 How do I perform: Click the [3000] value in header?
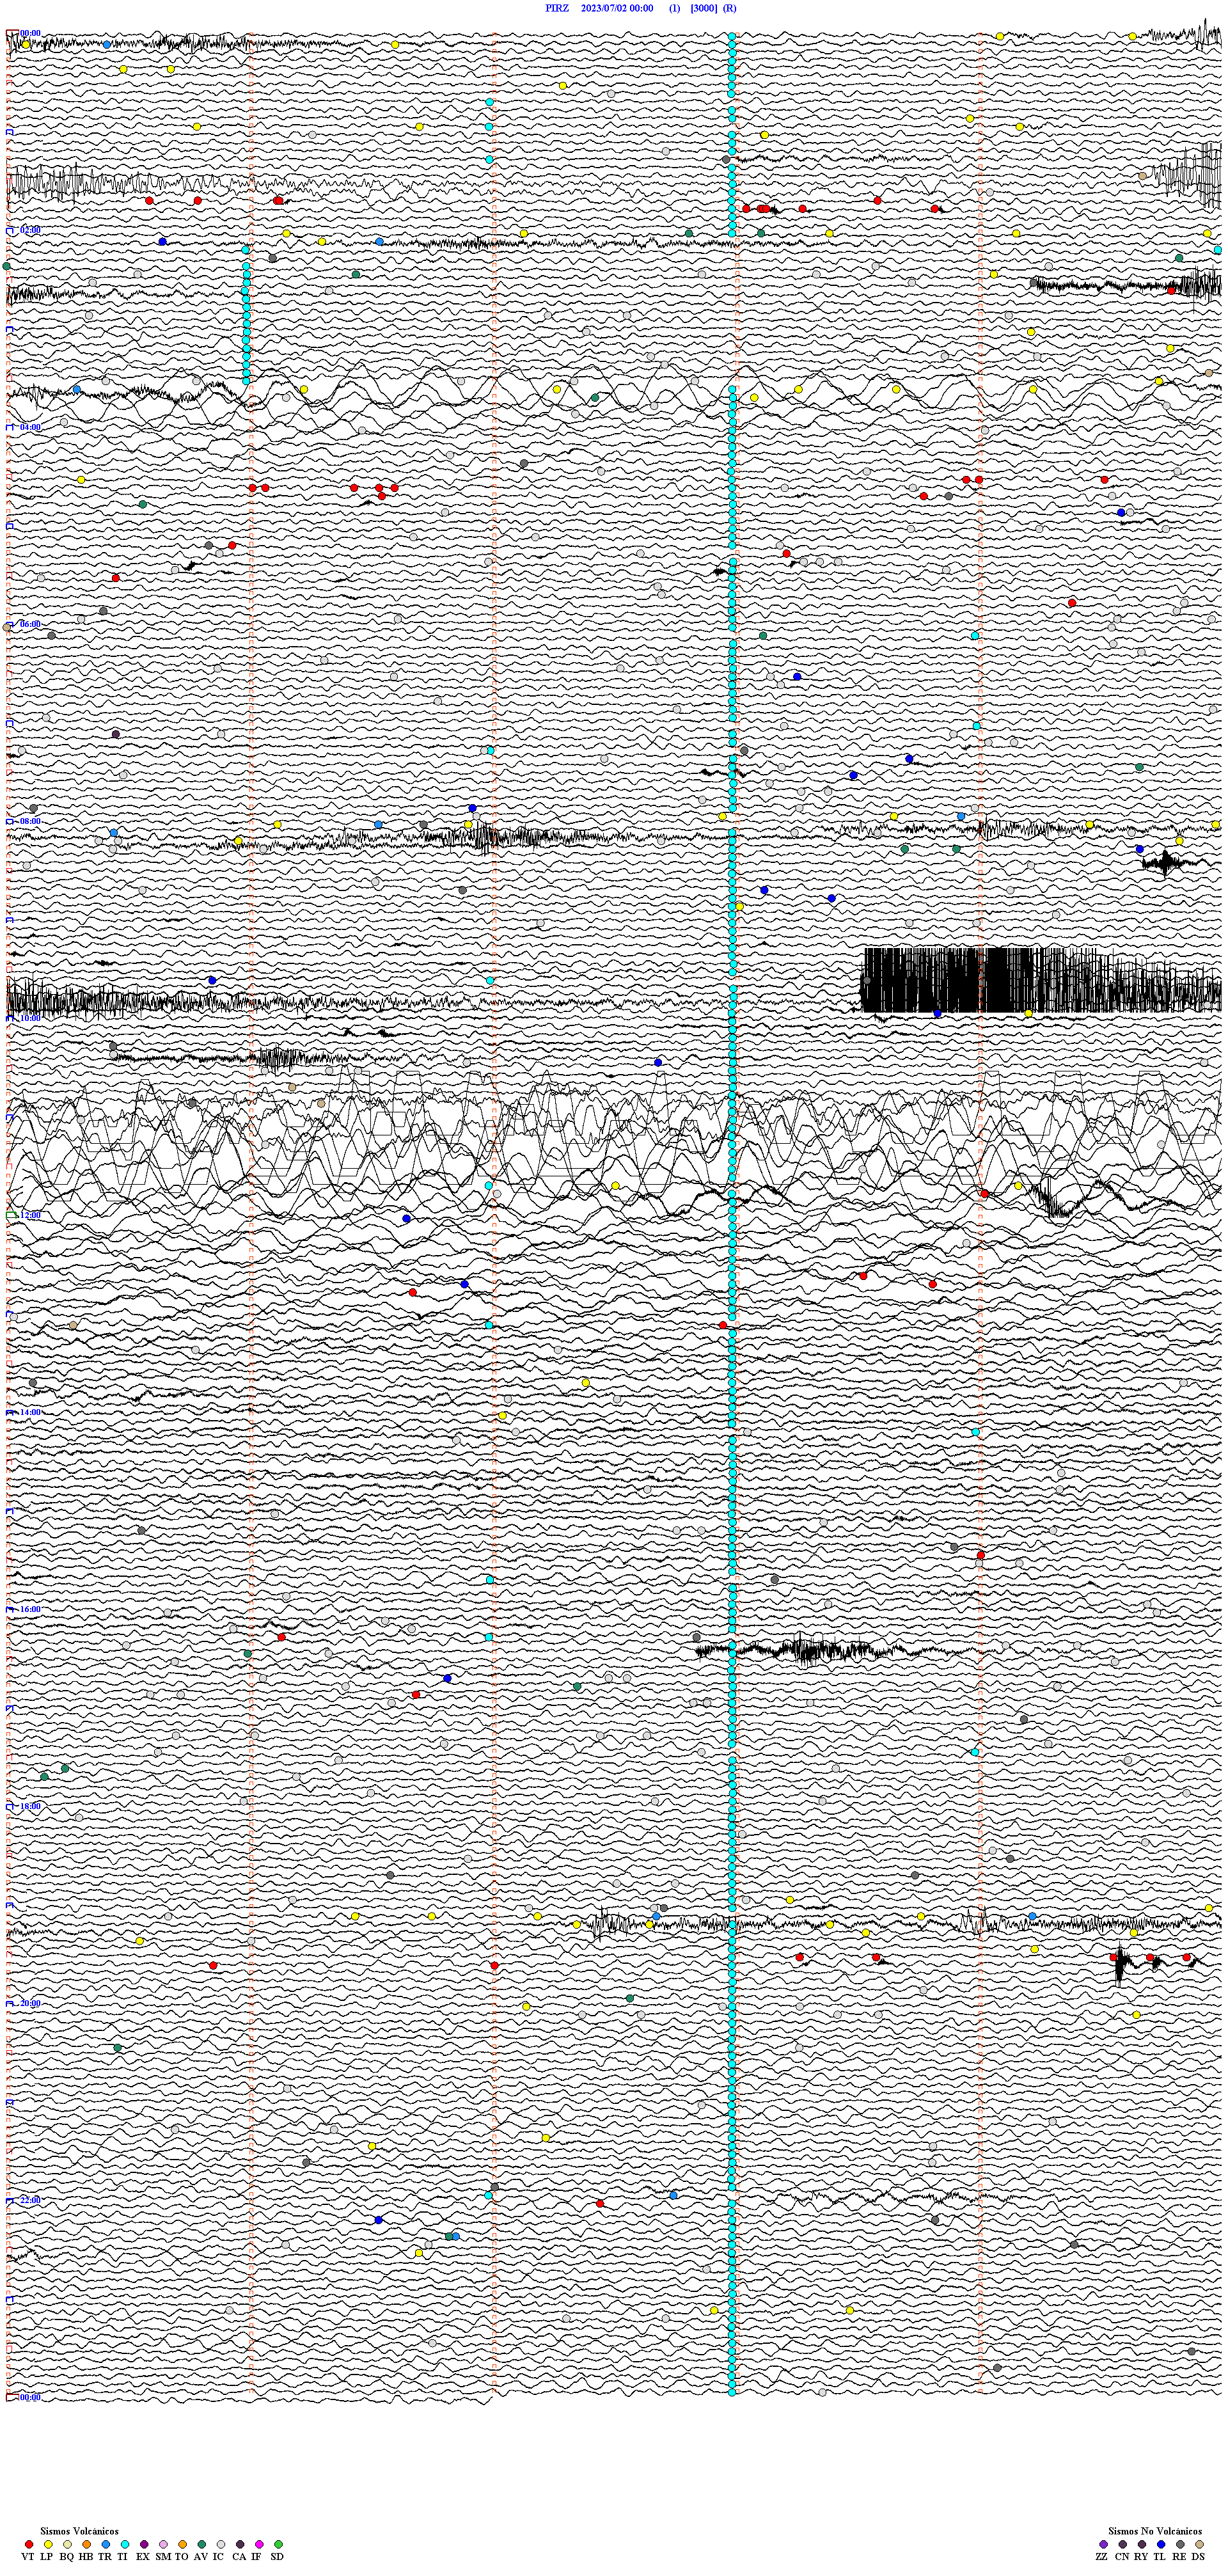pos(704,8)
